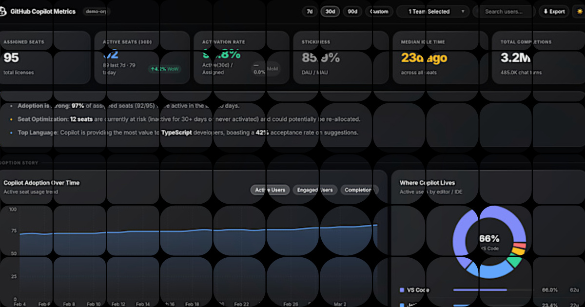Click the bold 'TypeScript' text
Screen dimensions: 585x307
coord(175,133)
